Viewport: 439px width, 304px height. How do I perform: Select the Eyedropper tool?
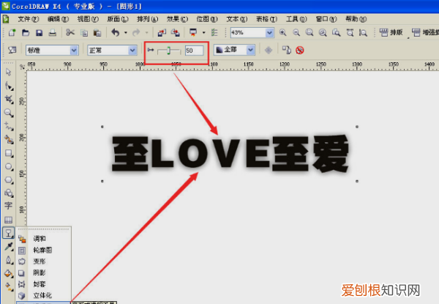9,247
